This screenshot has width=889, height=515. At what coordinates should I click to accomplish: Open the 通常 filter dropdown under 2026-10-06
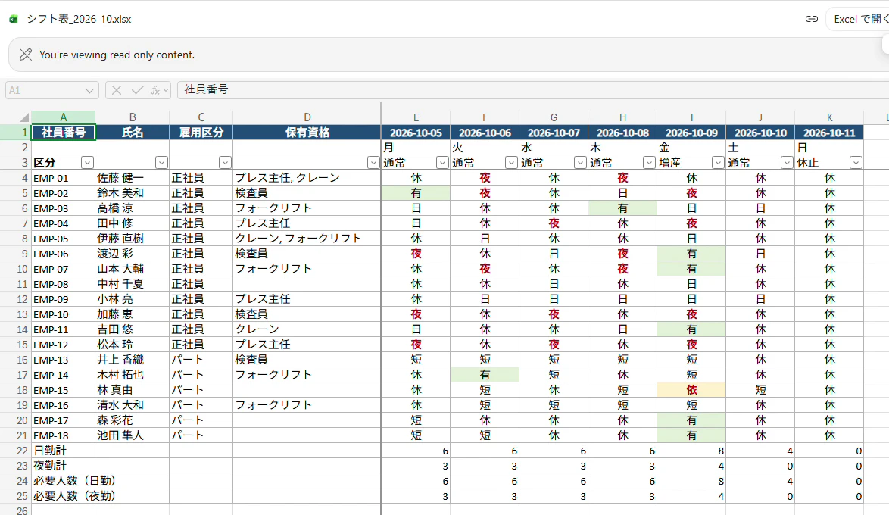511,163
